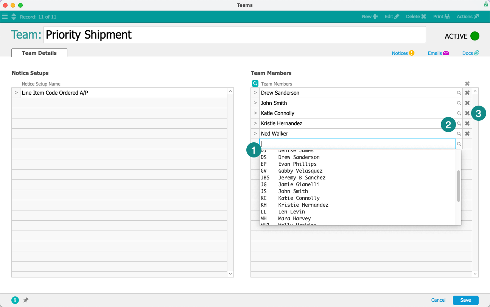Delete the current team record

(416, 17)
